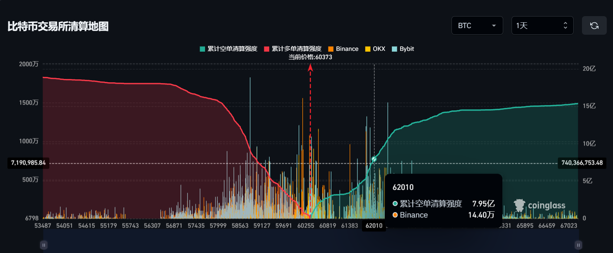Click the orange dot in tooltip's Binance row
Viewport: 613px width, 253px height.
point(396,215)
